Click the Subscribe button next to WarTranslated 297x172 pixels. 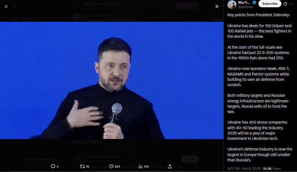tap(270, 4)
